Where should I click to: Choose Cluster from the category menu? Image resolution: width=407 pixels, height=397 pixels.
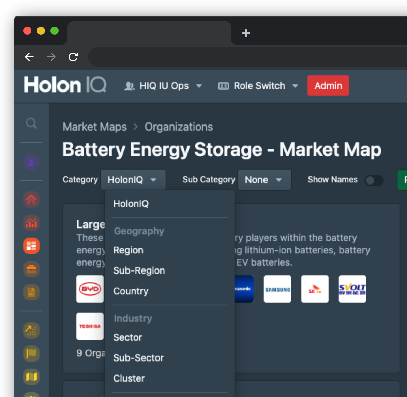[169, 378]
